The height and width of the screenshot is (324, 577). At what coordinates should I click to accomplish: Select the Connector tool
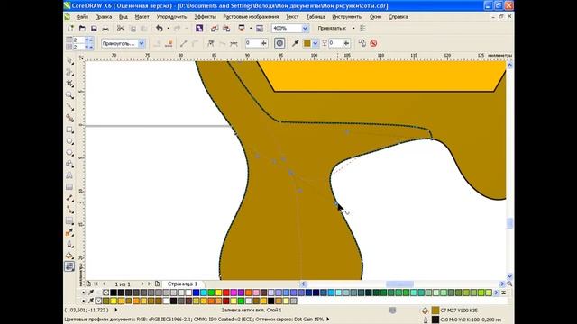tap(69, 210)
